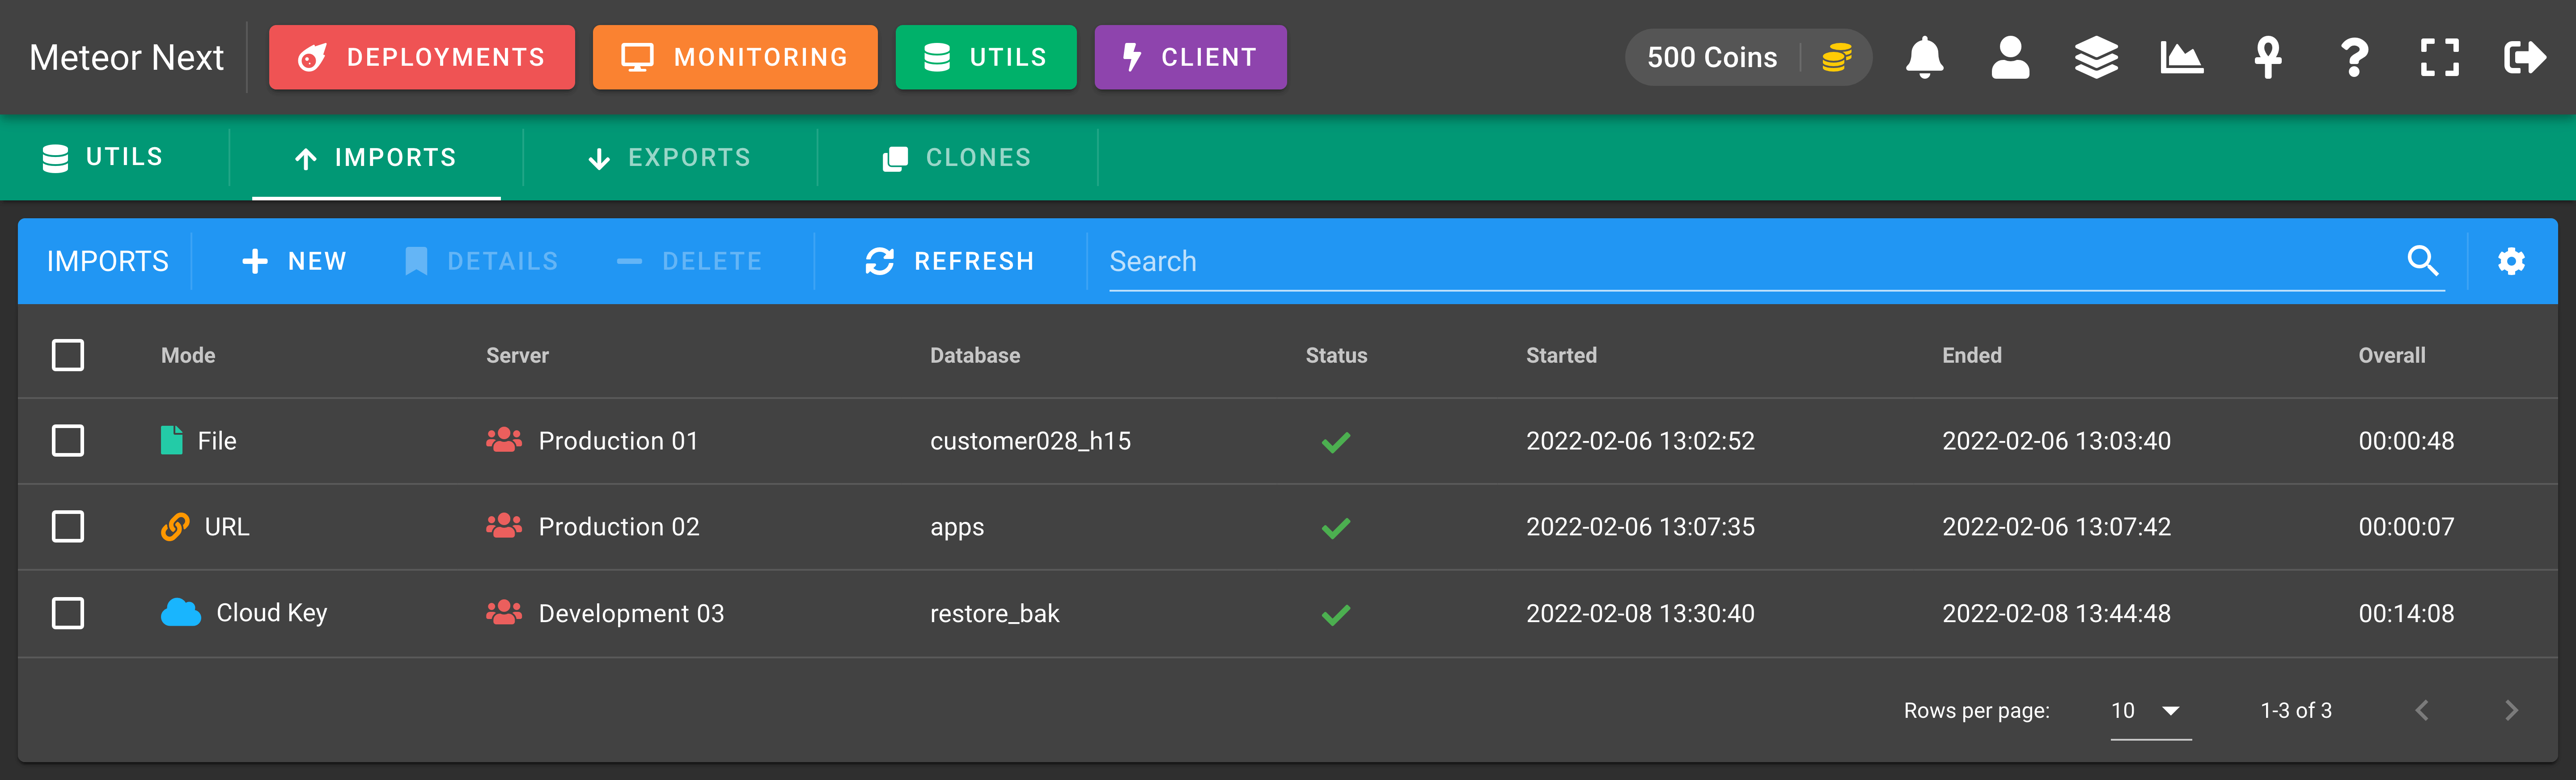Tick the select-all header checkbox

click(x=68, y=355)
